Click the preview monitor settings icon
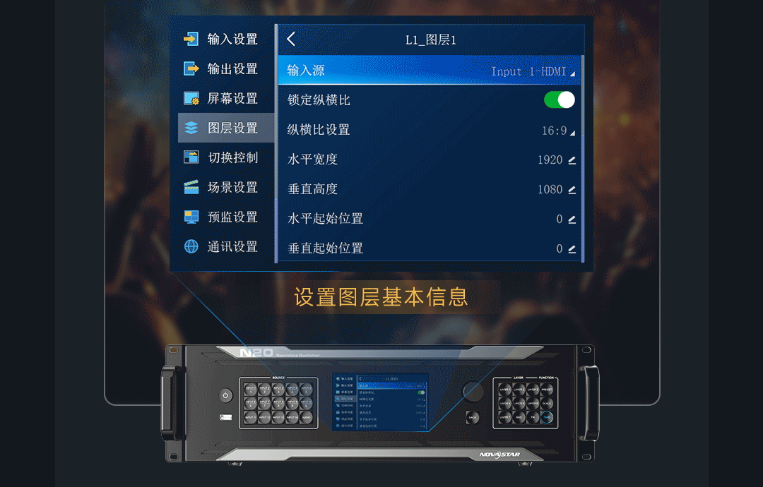Image resolution: width=763 pixels, height=487 pixels. point(191,217)
